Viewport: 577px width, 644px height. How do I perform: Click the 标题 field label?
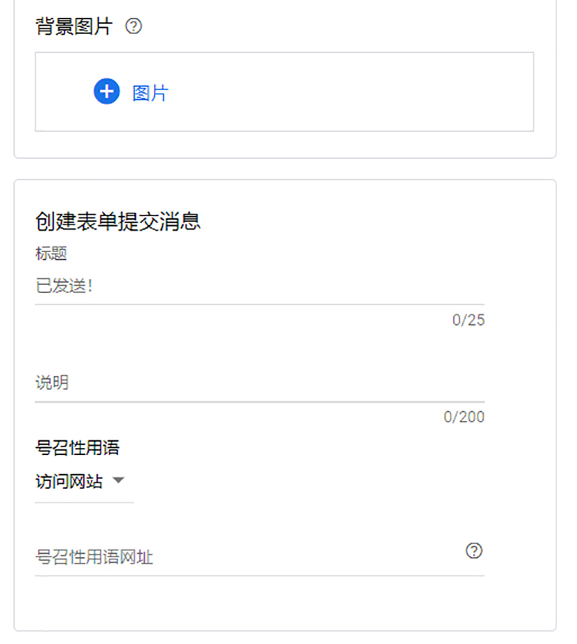51,254
